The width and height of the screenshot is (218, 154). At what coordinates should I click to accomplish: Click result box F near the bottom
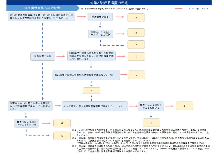tap(151, 122)
